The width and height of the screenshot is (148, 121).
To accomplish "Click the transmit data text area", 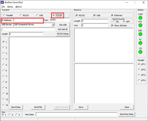I will [40, 70].
